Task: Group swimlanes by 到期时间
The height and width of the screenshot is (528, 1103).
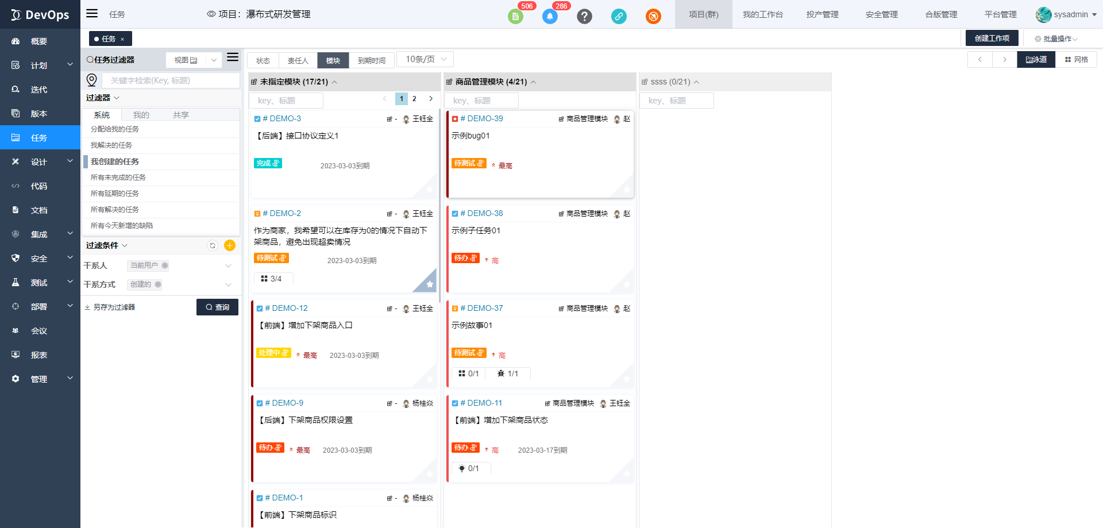Action: pyautogui.click(x=372, y=60)
